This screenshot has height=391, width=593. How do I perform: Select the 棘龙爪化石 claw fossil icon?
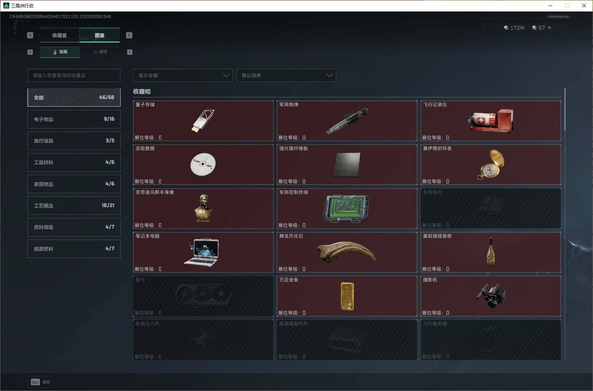coord(347,252)
